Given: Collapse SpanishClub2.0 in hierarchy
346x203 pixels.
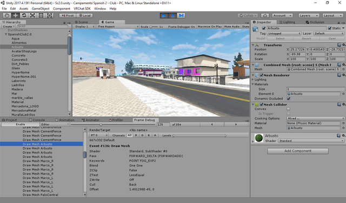Looking at the screenshot, I should tap(6, 34).
